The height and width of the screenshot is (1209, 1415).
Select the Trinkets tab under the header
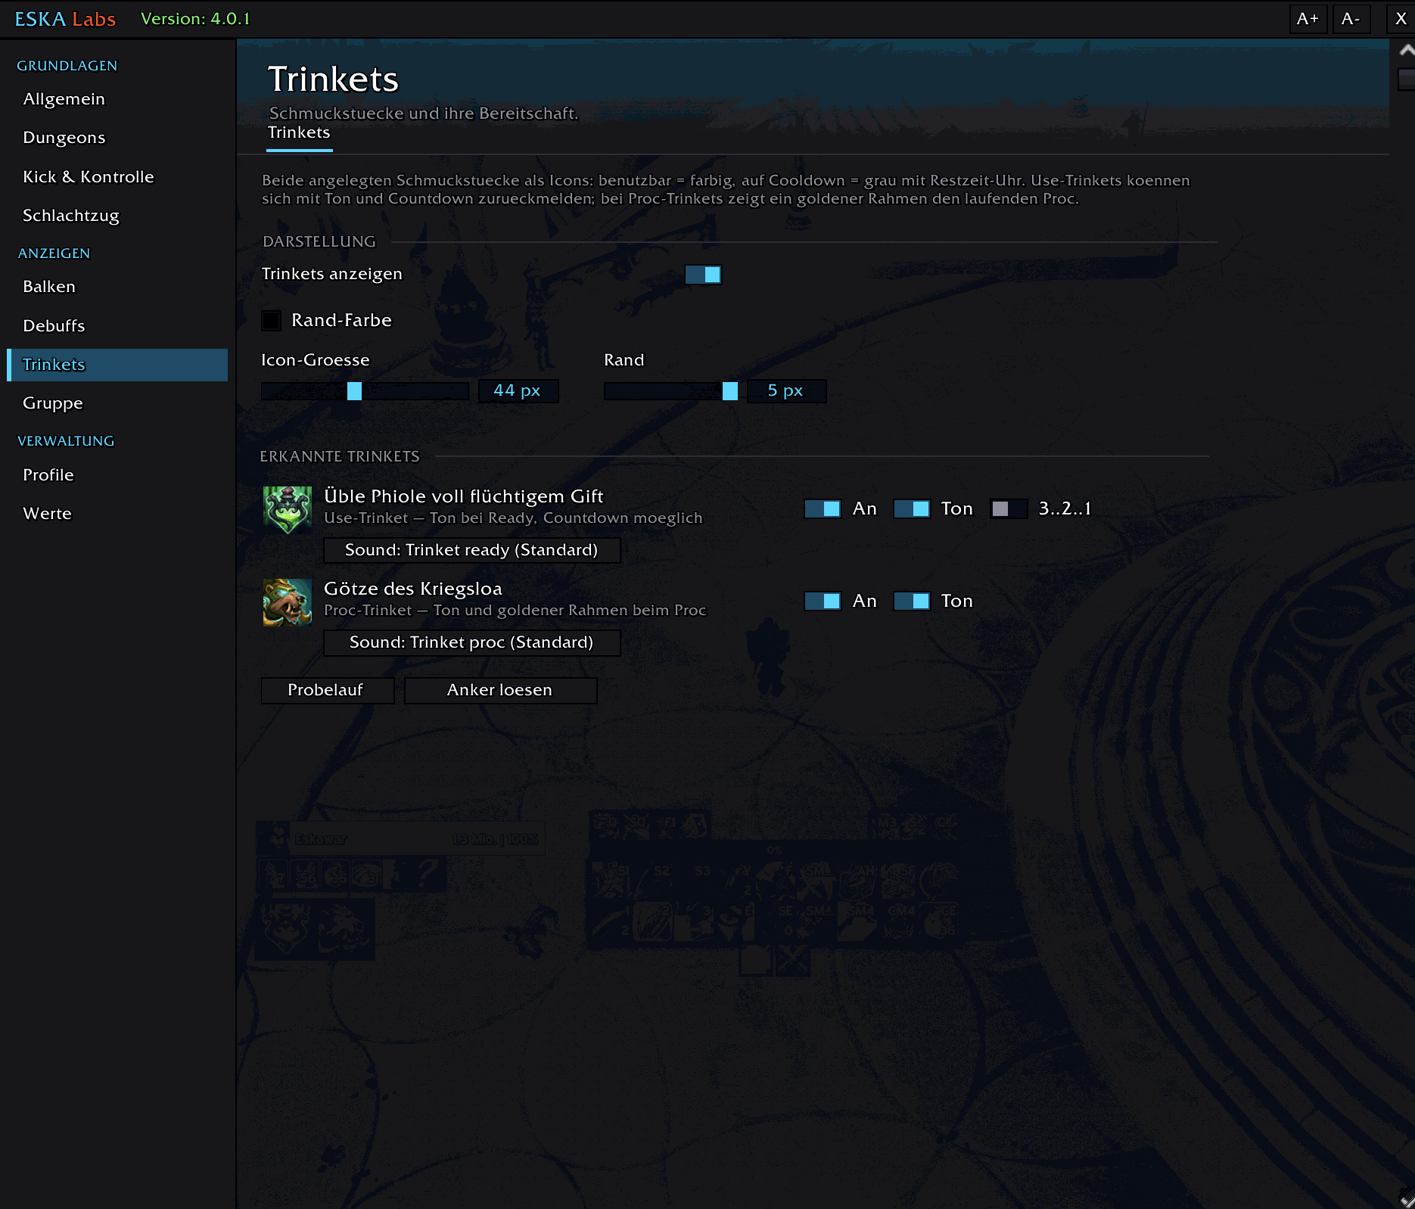pyautogui.click(x=299, y=133)
